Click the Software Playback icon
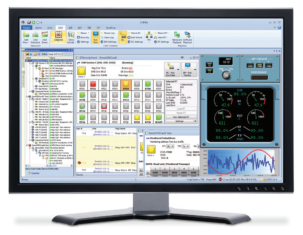This screenshot has width=303, height=235. coord(188,36)
